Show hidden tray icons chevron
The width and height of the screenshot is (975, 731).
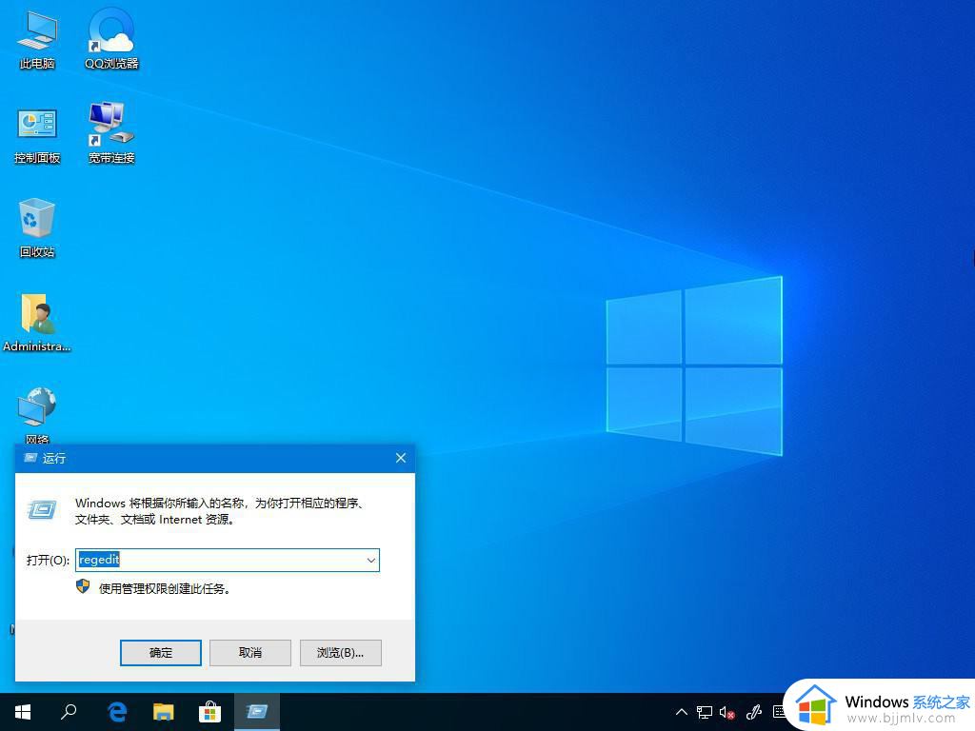(x=682, y=712)
